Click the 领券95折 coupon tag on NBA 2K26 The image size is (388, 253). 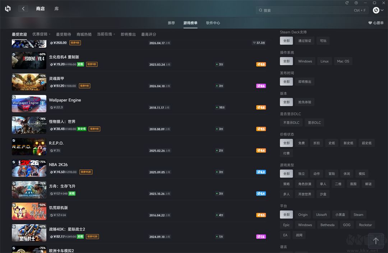pos(86,172)
